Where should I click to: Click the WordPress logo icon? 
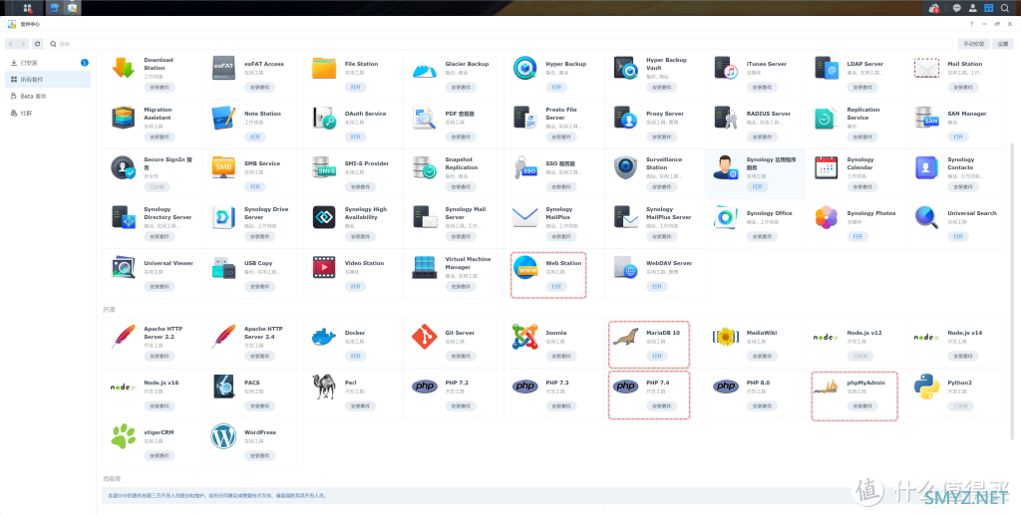tap(223, 436)
